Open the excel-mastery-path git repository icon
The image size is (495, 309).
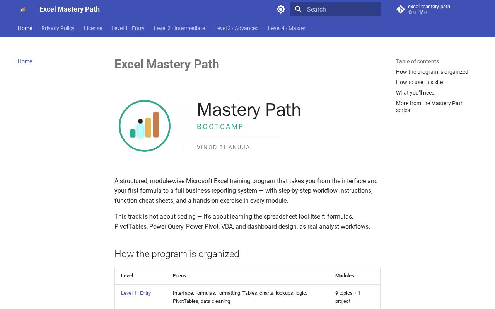[x=401, y=9]
